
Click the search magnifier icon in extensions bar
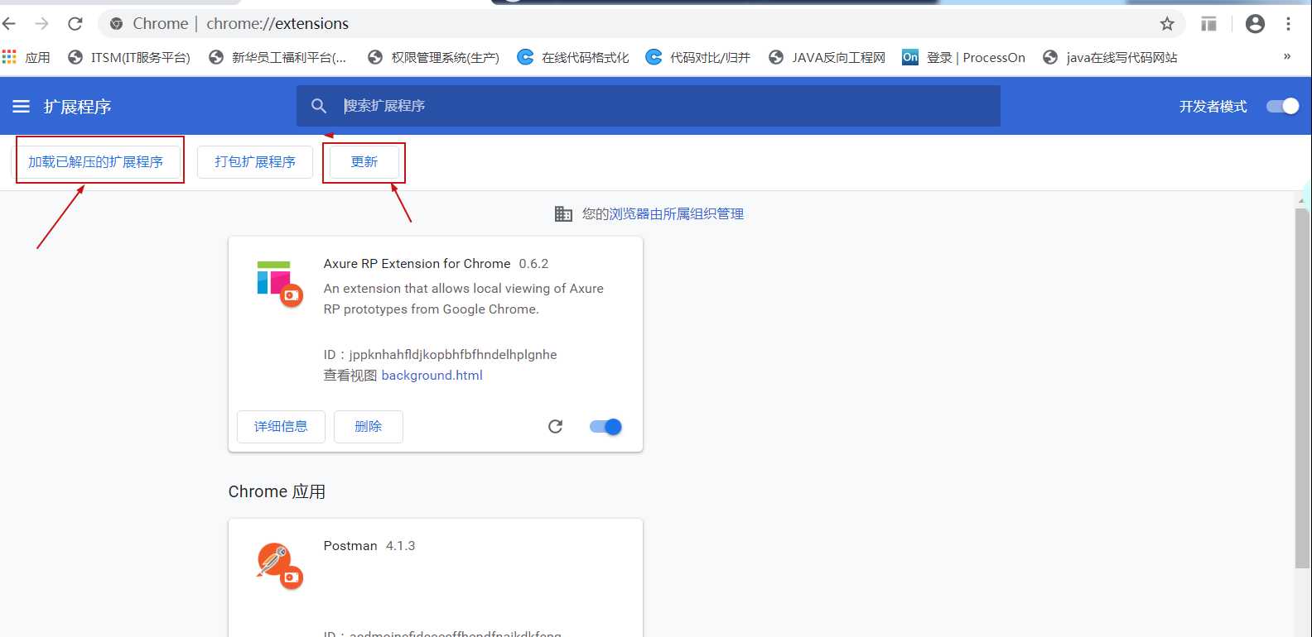tap(319, 106)
